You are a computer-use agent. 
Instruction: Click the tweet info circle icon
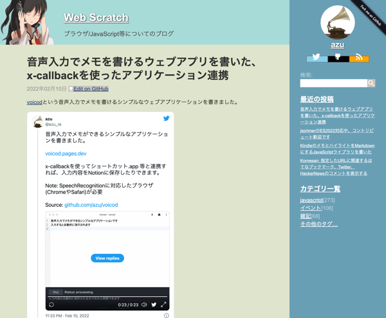[167, 315]
